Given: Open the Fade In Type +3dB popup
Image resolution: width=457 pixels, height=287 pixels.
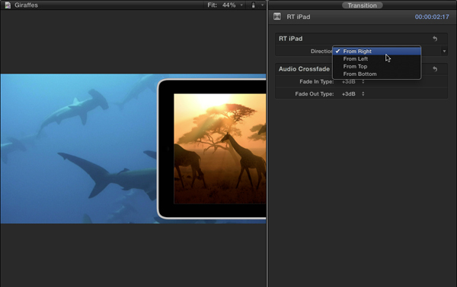Looking at the screenshot, I should coord(353,82).
